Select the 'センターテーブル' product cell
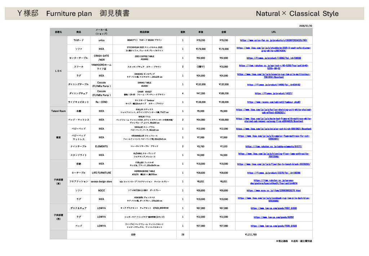 pyautogui.click(x=79, y=58)
